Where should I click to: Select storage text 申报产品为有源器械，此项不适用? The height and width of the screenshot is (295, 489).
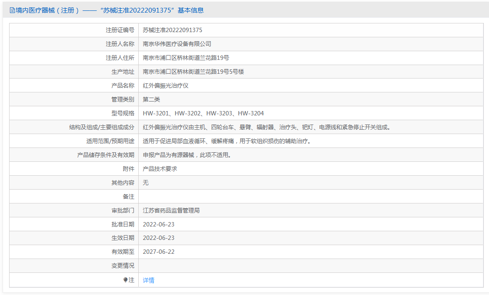(187, 155)
